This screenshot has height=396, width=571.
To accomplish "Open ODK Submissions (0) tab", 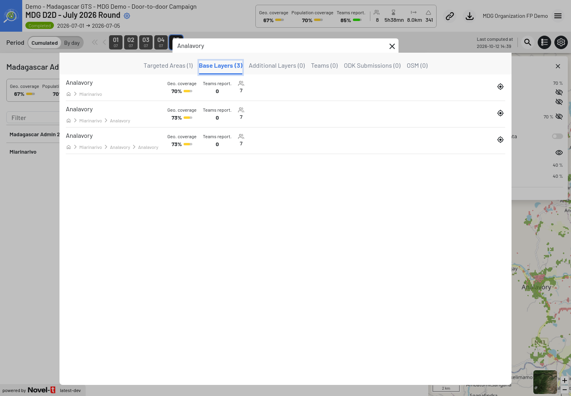I will pyautogui.click(x=372, y=66).
